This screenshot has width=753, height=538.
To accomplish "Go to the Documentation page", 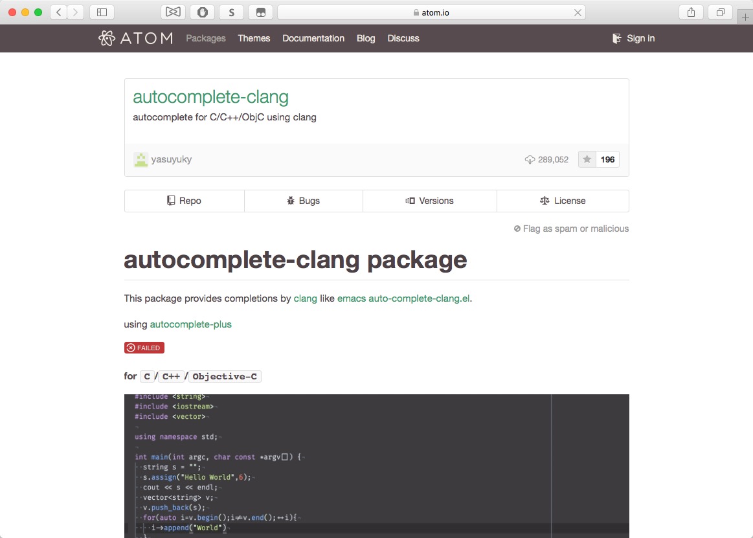I will 313,38.
